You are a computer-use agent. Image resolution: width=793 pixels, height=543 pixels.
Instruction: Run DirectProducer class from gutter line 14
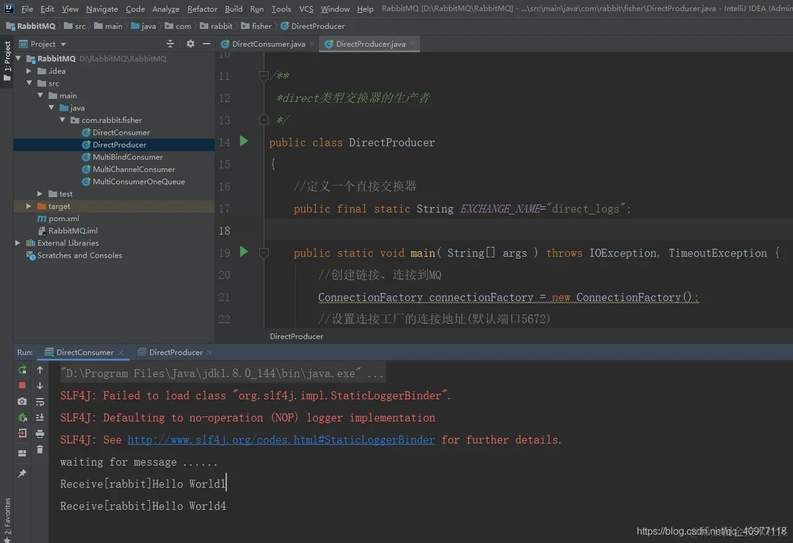[x=243, y=141]
